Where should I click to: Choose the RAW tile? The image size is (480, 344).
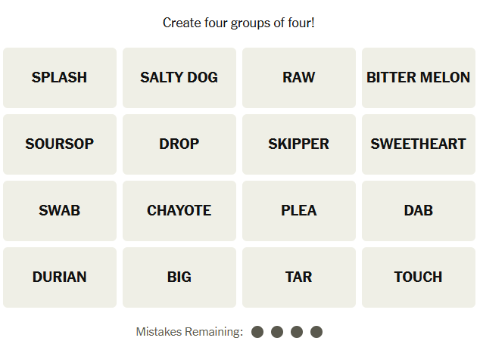pos(299,78)
